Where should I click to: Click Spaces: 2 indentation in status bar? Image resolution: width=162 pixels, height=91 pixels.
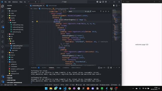56,85
